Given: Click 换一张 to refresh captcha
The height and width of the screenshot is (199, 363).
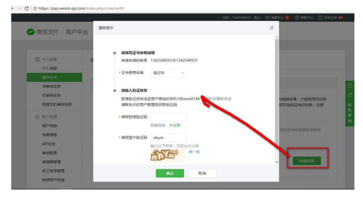Looking at the screenshot, I should pos(194,152).
